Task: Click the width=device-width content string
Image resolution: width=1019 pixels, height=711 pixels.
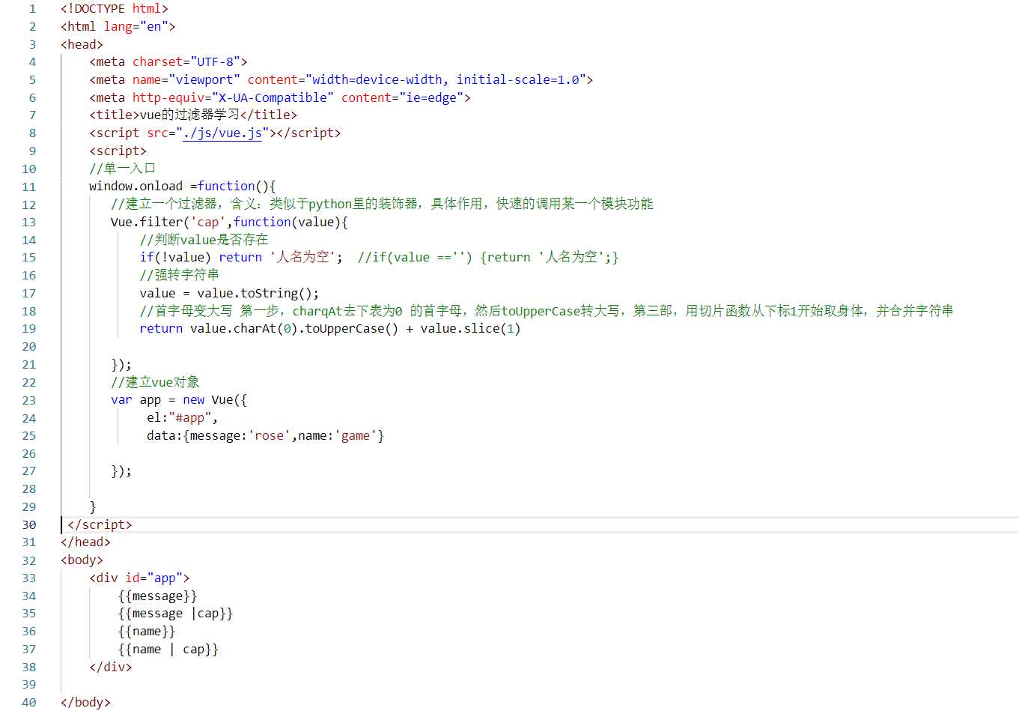Action: 377,79
